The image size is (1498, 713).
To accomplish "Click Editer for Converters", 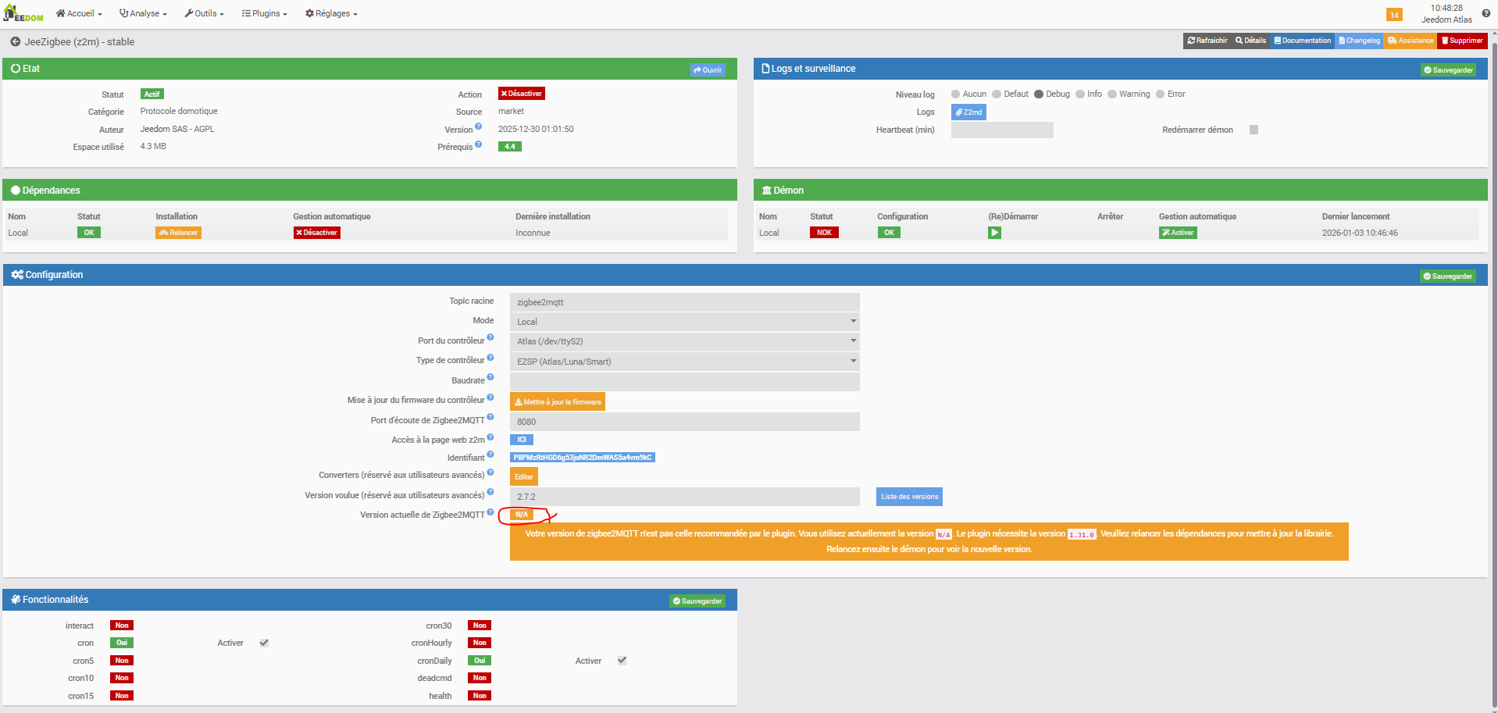I will click(524, 477).
